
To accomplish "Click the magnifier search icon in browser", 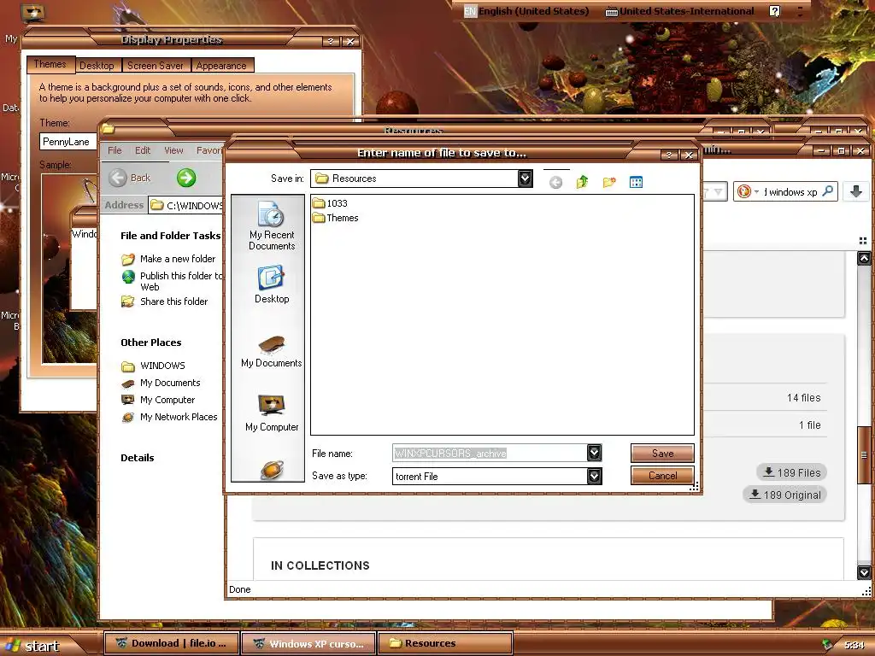I will pyautogui.click(x=828, y=191).
